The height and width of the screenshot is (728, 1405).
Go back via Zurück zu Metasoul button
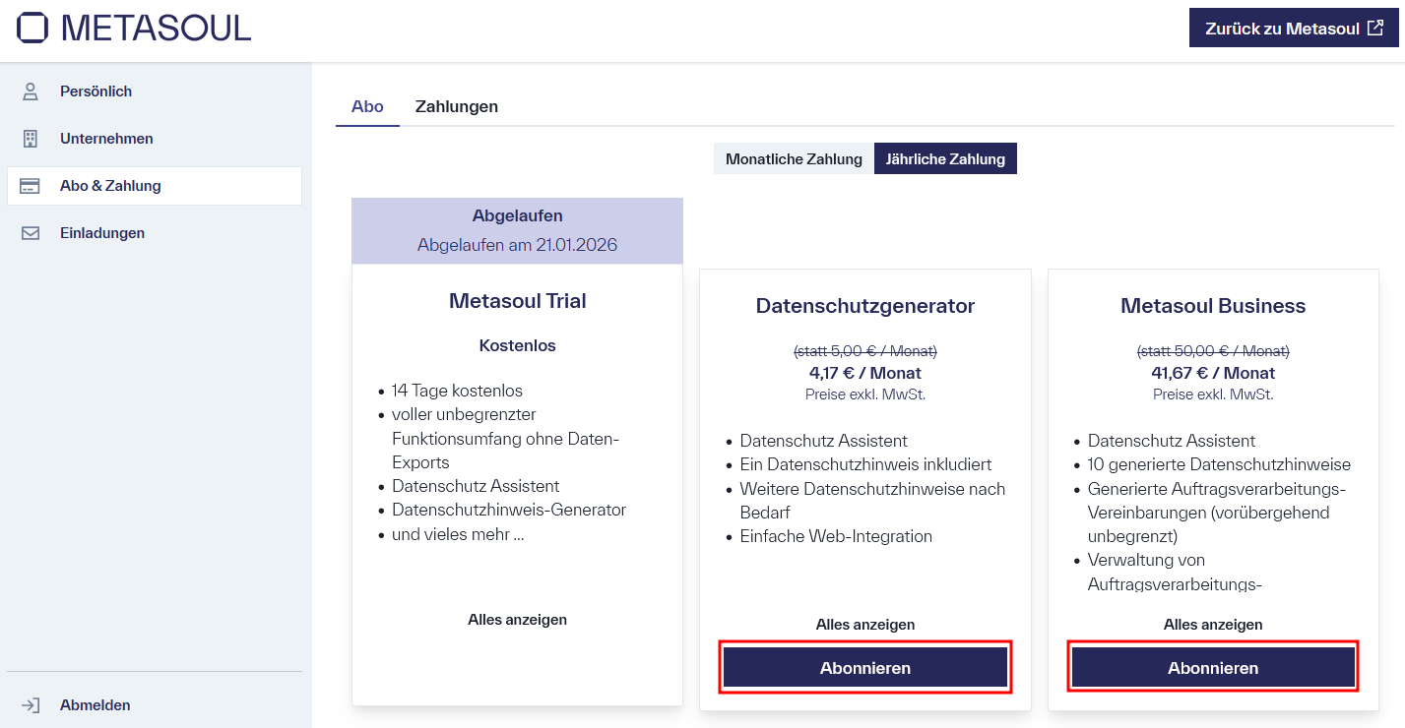(1294, 28)
